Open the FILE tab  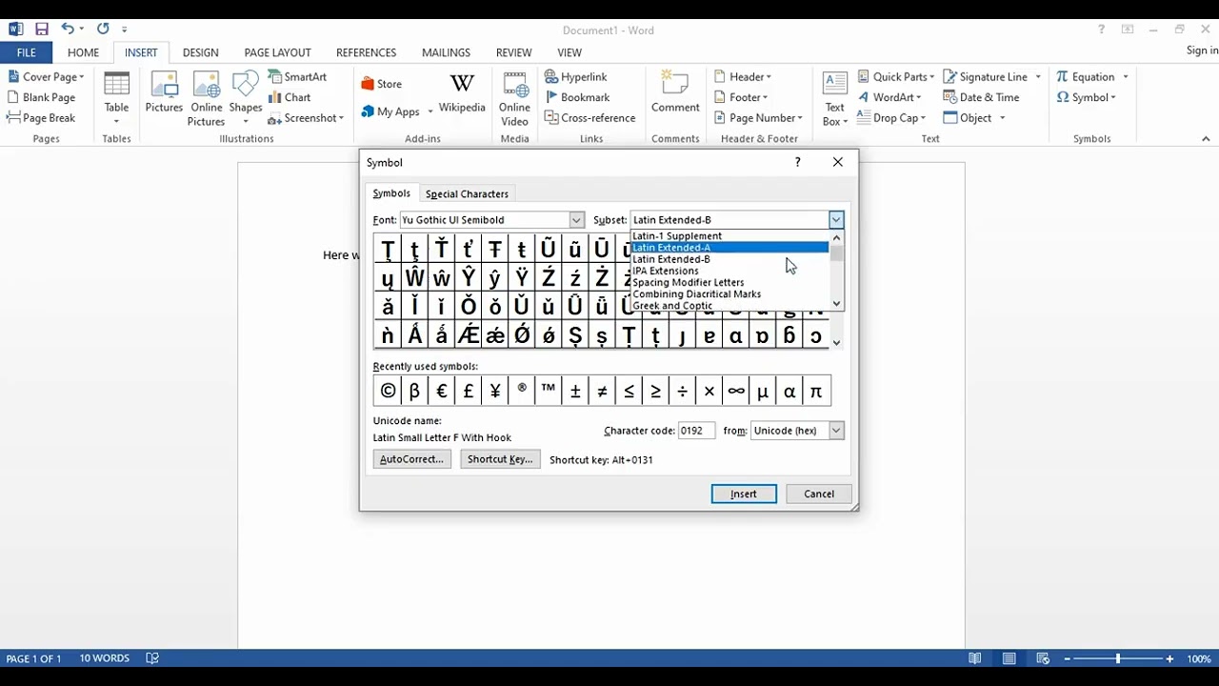[27, 52]
